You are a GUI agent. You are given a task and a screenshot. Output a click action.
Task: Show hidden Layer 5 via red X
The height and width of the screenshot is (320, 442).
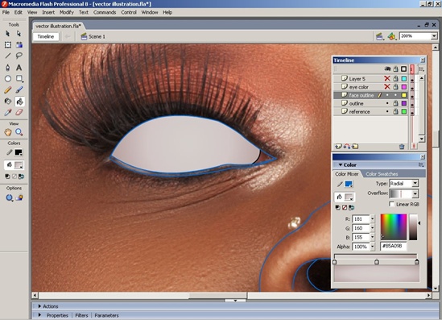(x=387, y=79)
